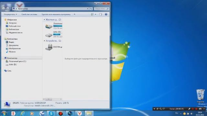207x116 pixels.
Task: Open the red record app in taskbar
Action: [60, 113]
